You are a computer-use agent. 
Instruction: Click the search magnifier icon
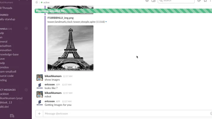pyautogui.click(x=161, y=1)
